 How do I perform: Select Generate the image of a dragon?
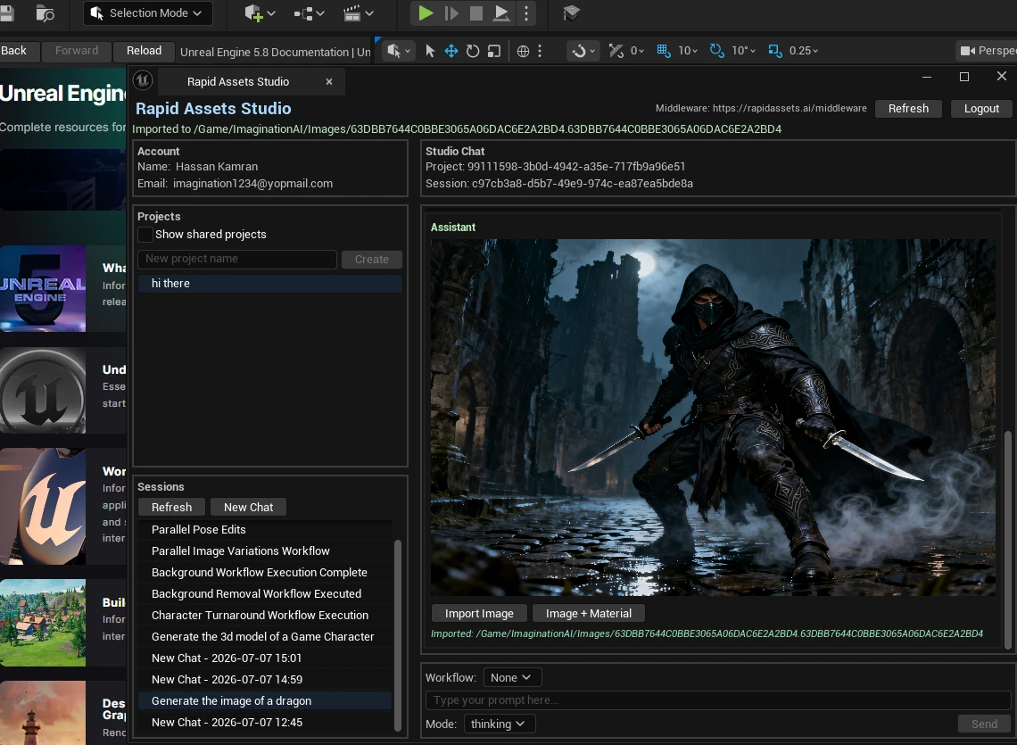(x=265, y=701)
